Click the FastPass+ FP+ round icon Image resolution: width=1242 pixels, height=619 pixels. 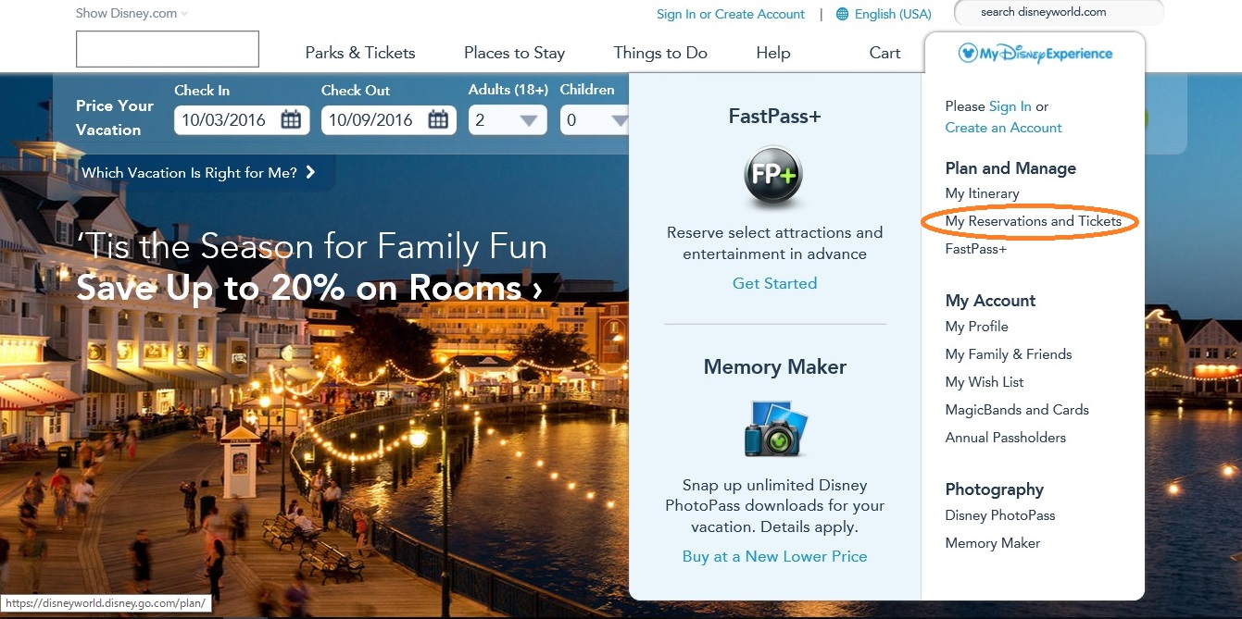(773, 177)
